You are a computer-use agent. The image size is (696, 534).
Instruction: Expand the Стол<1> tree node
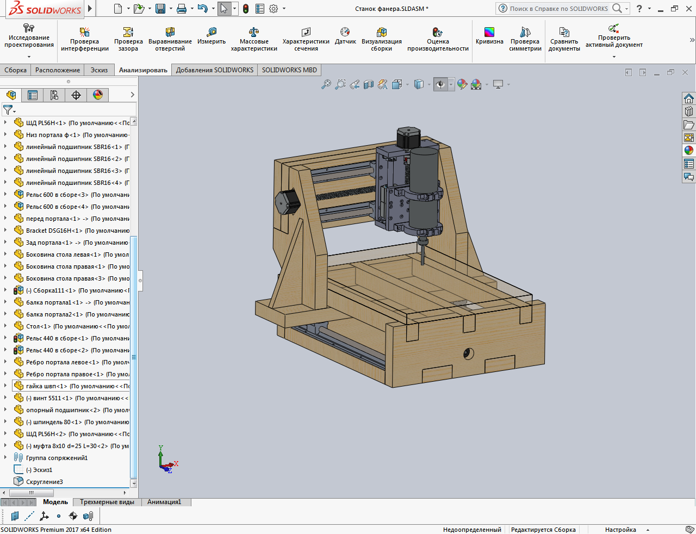click(5, 326)
